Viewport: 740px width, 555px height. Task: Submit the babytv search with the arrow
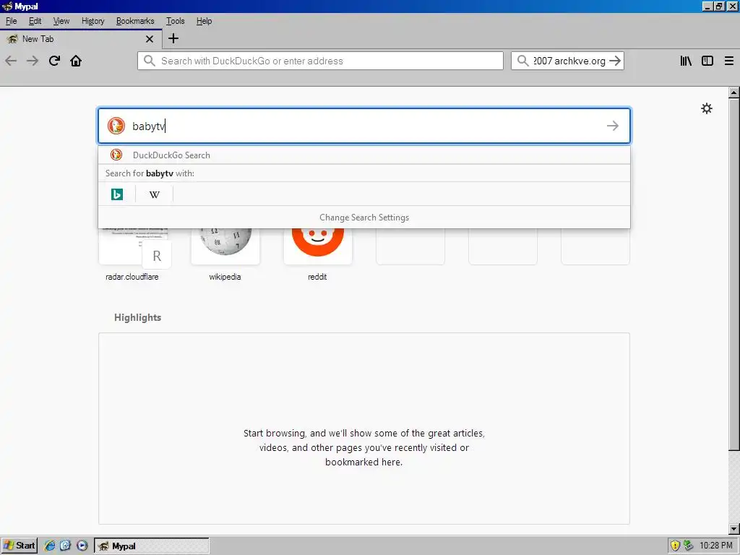613,126
